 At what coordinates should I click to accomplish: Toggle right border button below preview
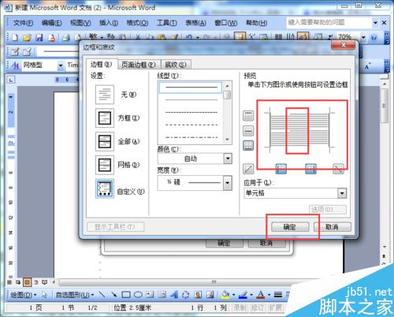tap(310, 169)
